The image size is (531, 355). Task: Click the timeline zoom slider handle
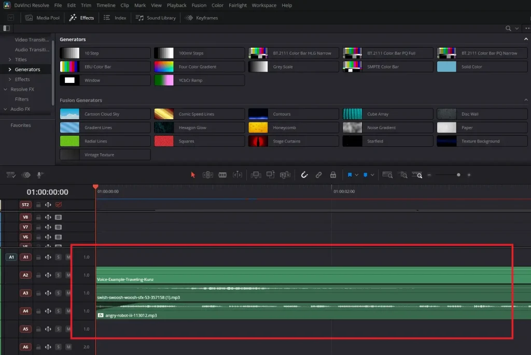click(x=458, y=175)
